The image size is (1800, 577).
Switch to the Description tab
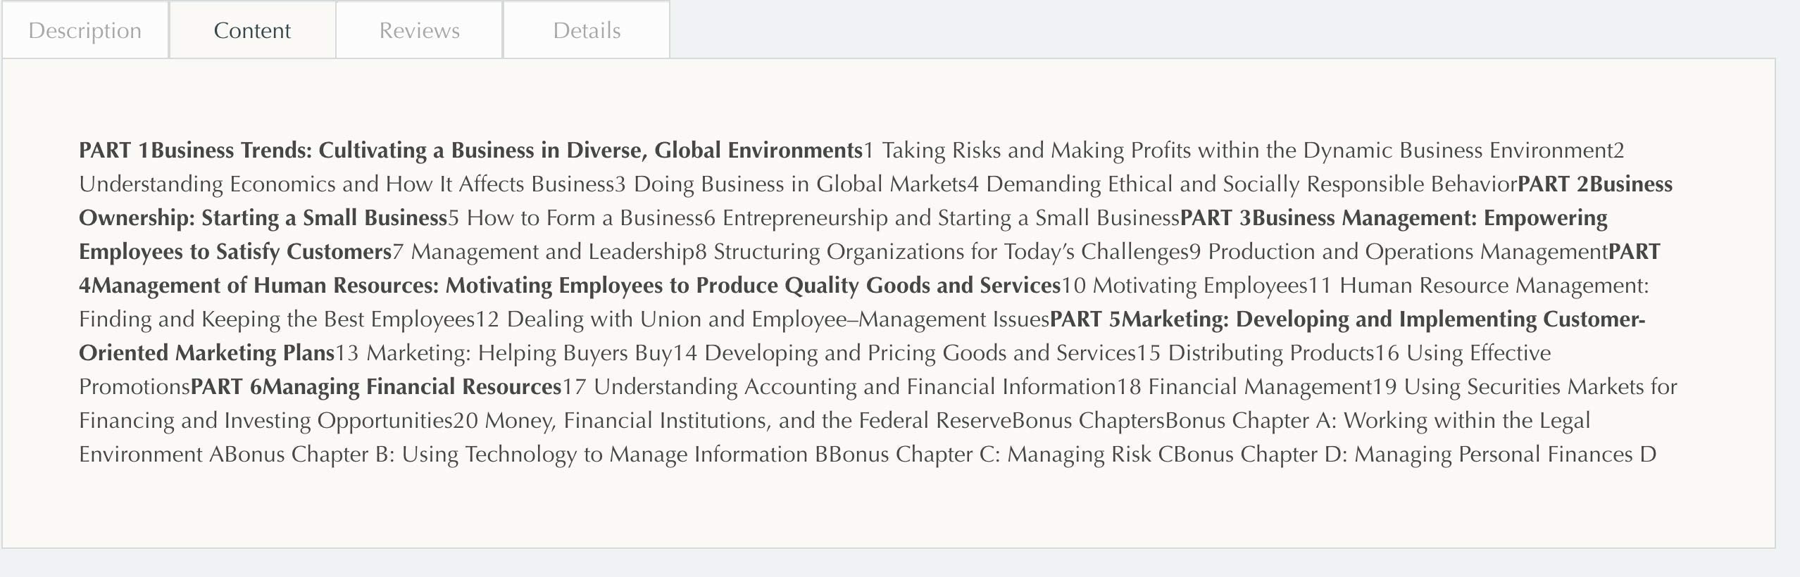85,30
